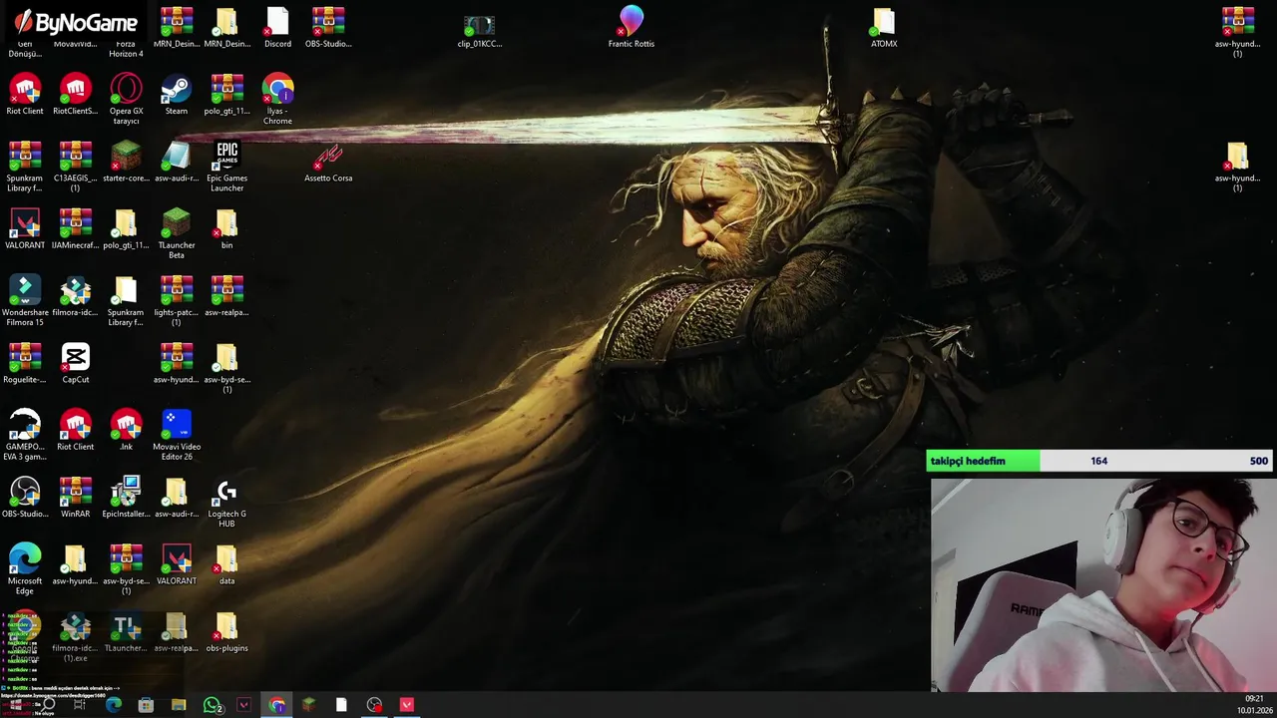Click the 'Assetto Corsa' label text
Image resolution: width=1277 pixels, height=718 pixels.
point(328,178)
